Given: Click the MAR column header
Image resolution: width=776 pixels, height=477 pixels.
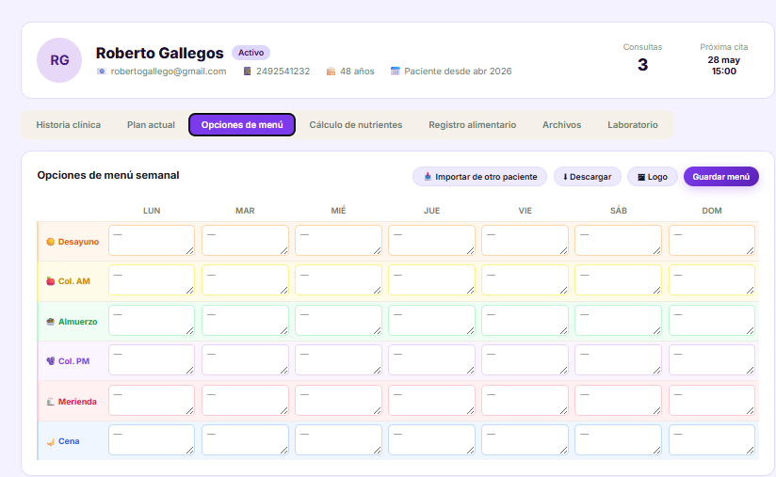Looking at the screenshot, I should coord(245,211).
